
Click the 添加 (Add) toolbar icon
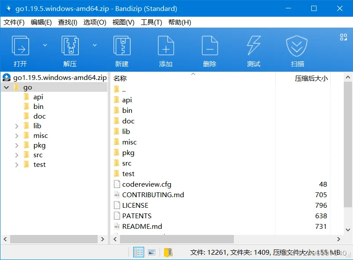[x=166, y=46]
